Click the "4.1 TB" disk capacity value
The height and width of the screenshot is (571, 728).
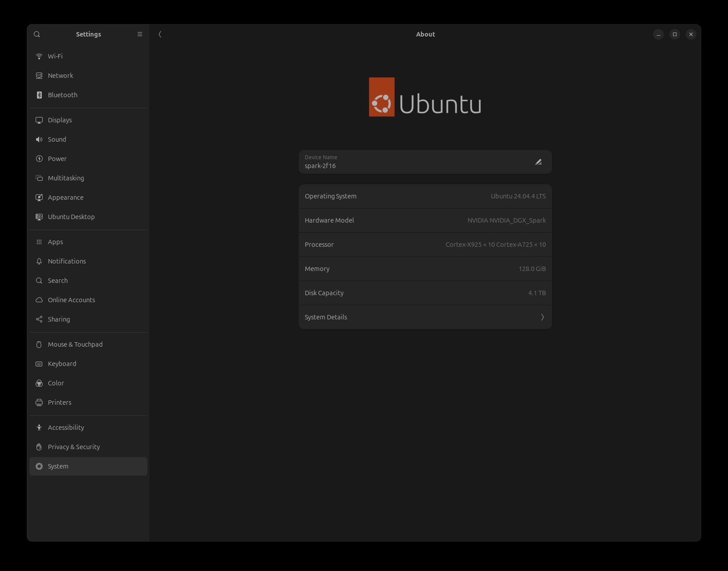pyautogui.click(x=537, y=293)
